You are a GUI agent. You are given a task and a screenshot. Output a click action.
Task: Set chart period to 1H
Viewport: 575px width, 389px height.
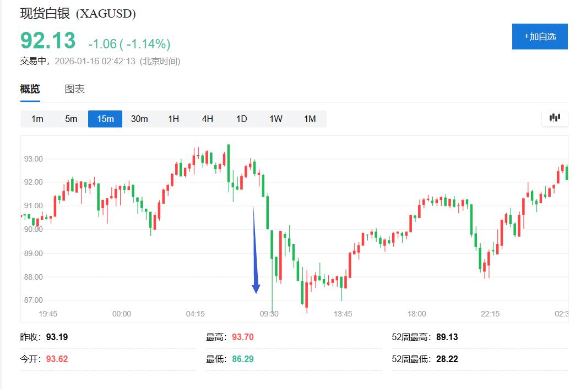(x=173, y=119)
